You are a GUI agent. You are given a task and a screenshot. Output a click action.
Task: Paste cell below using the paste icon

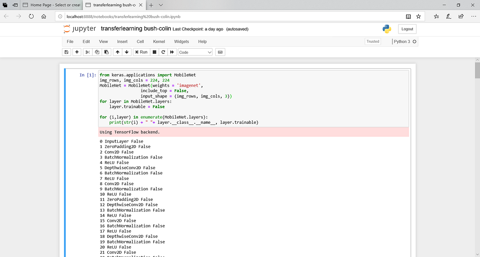click(x=106, y=52)
